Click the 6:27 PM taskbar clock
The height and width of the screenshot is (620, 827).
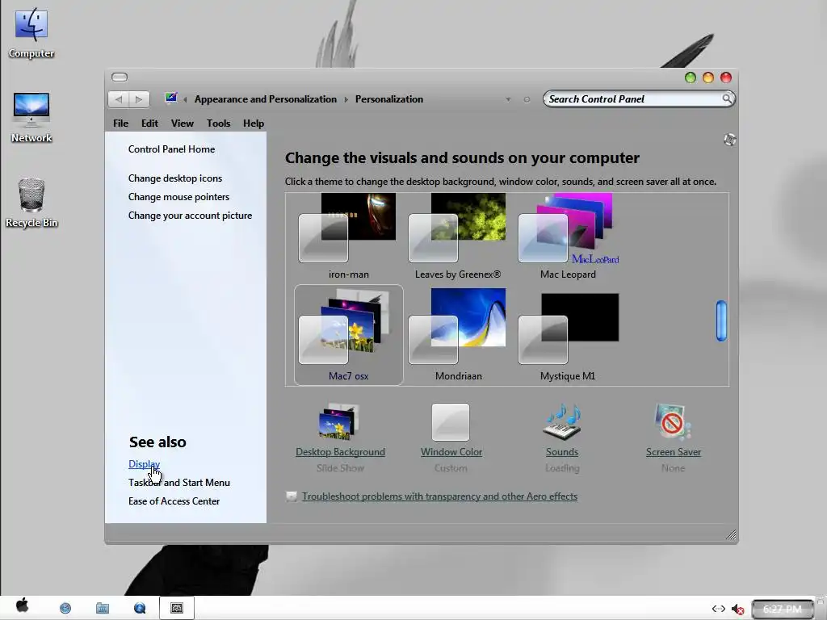coord(783,609)
